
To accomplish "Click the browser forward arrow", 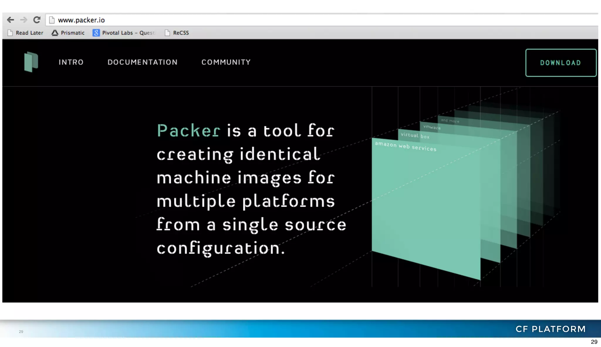I will (x=23, y=20).
